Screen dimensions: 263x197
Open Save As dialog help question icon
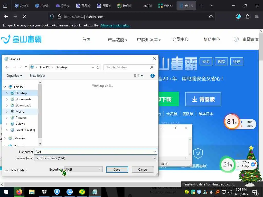(153, 76)
